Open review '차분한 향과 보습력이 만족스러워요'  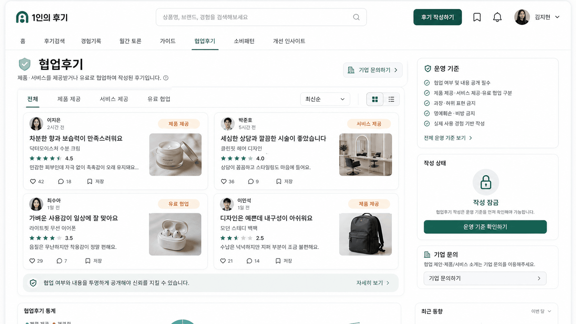(76, 138)
